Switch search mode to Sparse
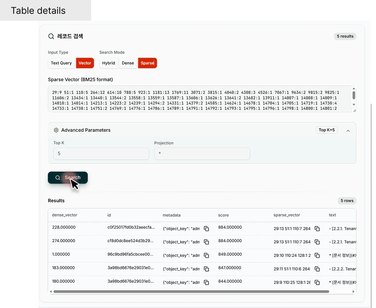 point(147,63)
